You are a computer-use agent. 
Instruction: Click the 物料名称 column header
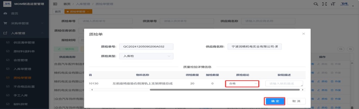pyautogui.click(x=142, y=75)
